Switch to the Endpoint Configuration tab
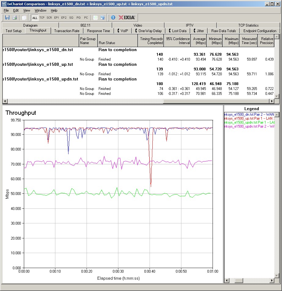The image size is (282, 291). (x=260, y=31)
